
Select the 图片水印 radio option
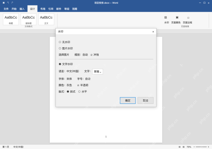[x=60, y=48]
